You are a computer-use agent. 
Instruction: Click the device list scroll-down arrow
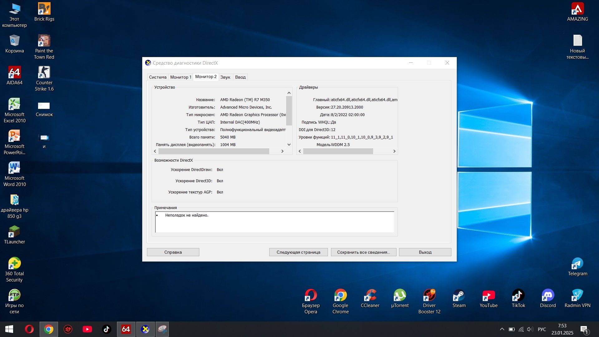[289, 144]
